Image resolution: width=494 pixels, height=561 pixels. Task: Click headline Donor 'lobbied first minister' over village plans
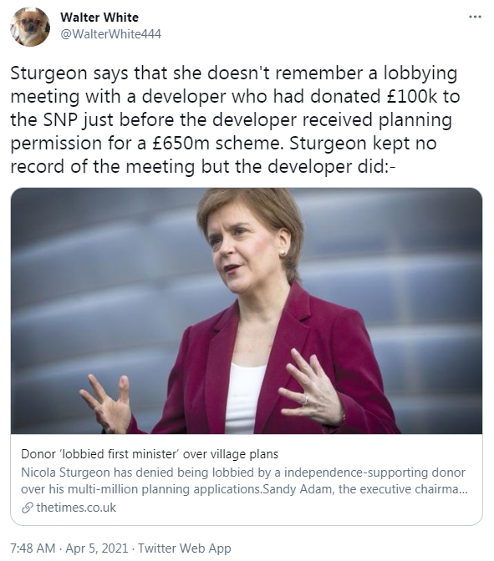(150, 454)
